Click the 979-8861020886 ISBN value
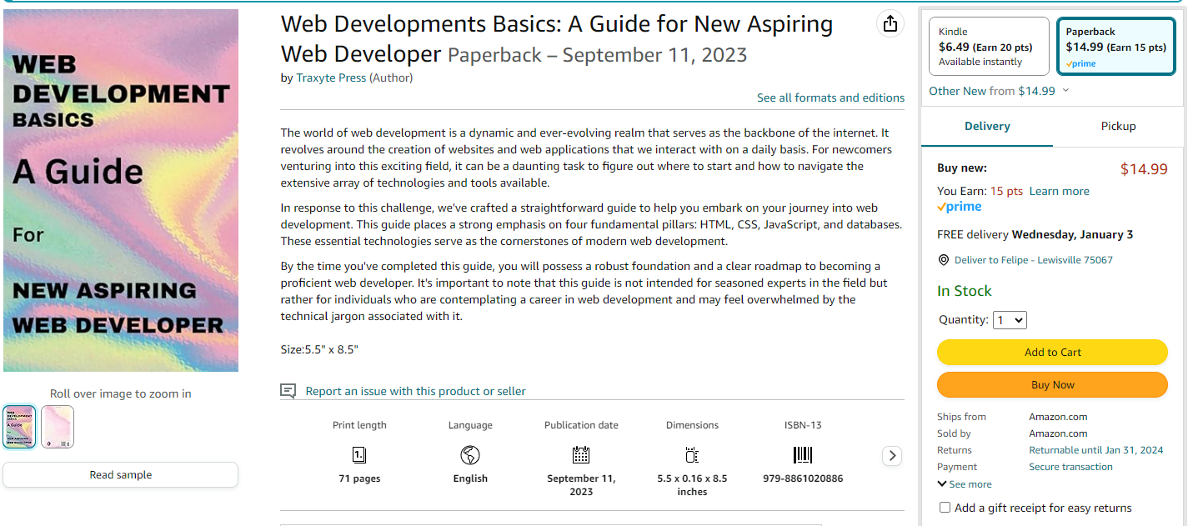Viewport: 1188px width, 526px height. 803,478
